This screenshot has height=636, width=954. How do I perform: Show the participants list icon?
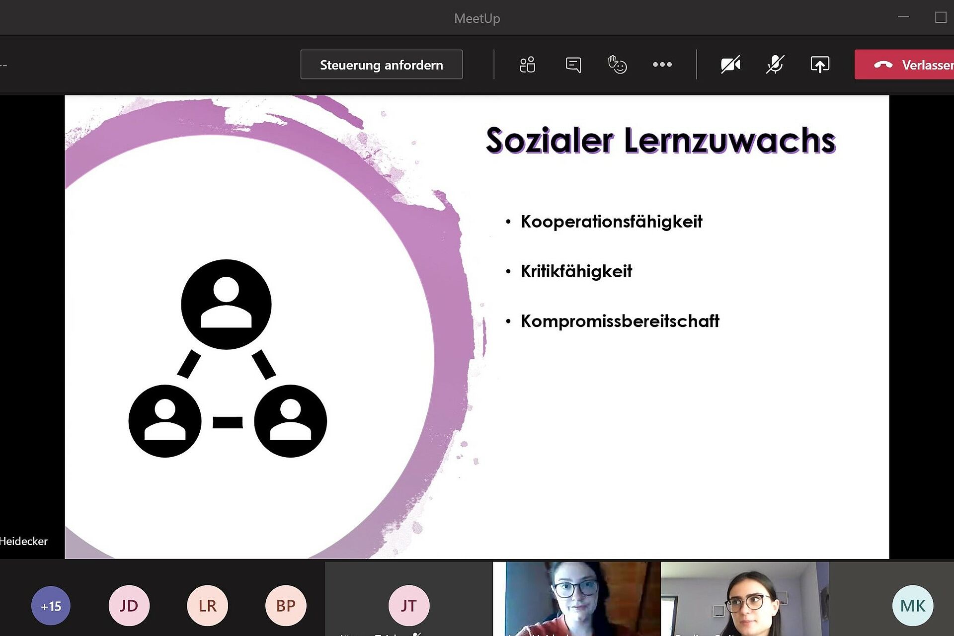tap(527, 65)
